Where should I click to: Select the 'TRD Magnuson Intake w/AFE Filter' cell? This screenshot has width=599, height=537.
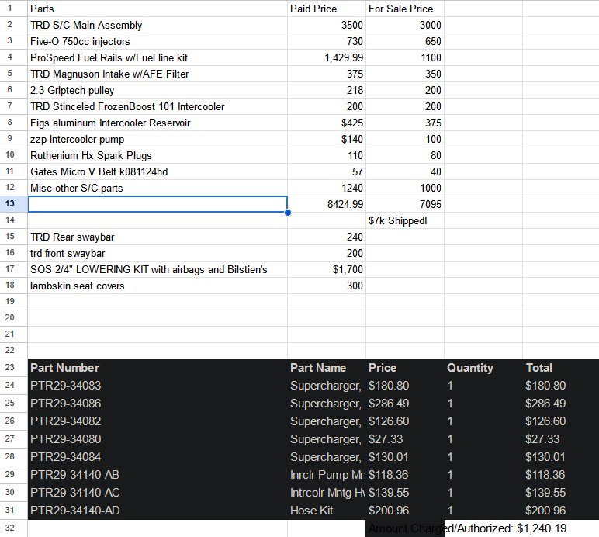[x=158, y=74]
